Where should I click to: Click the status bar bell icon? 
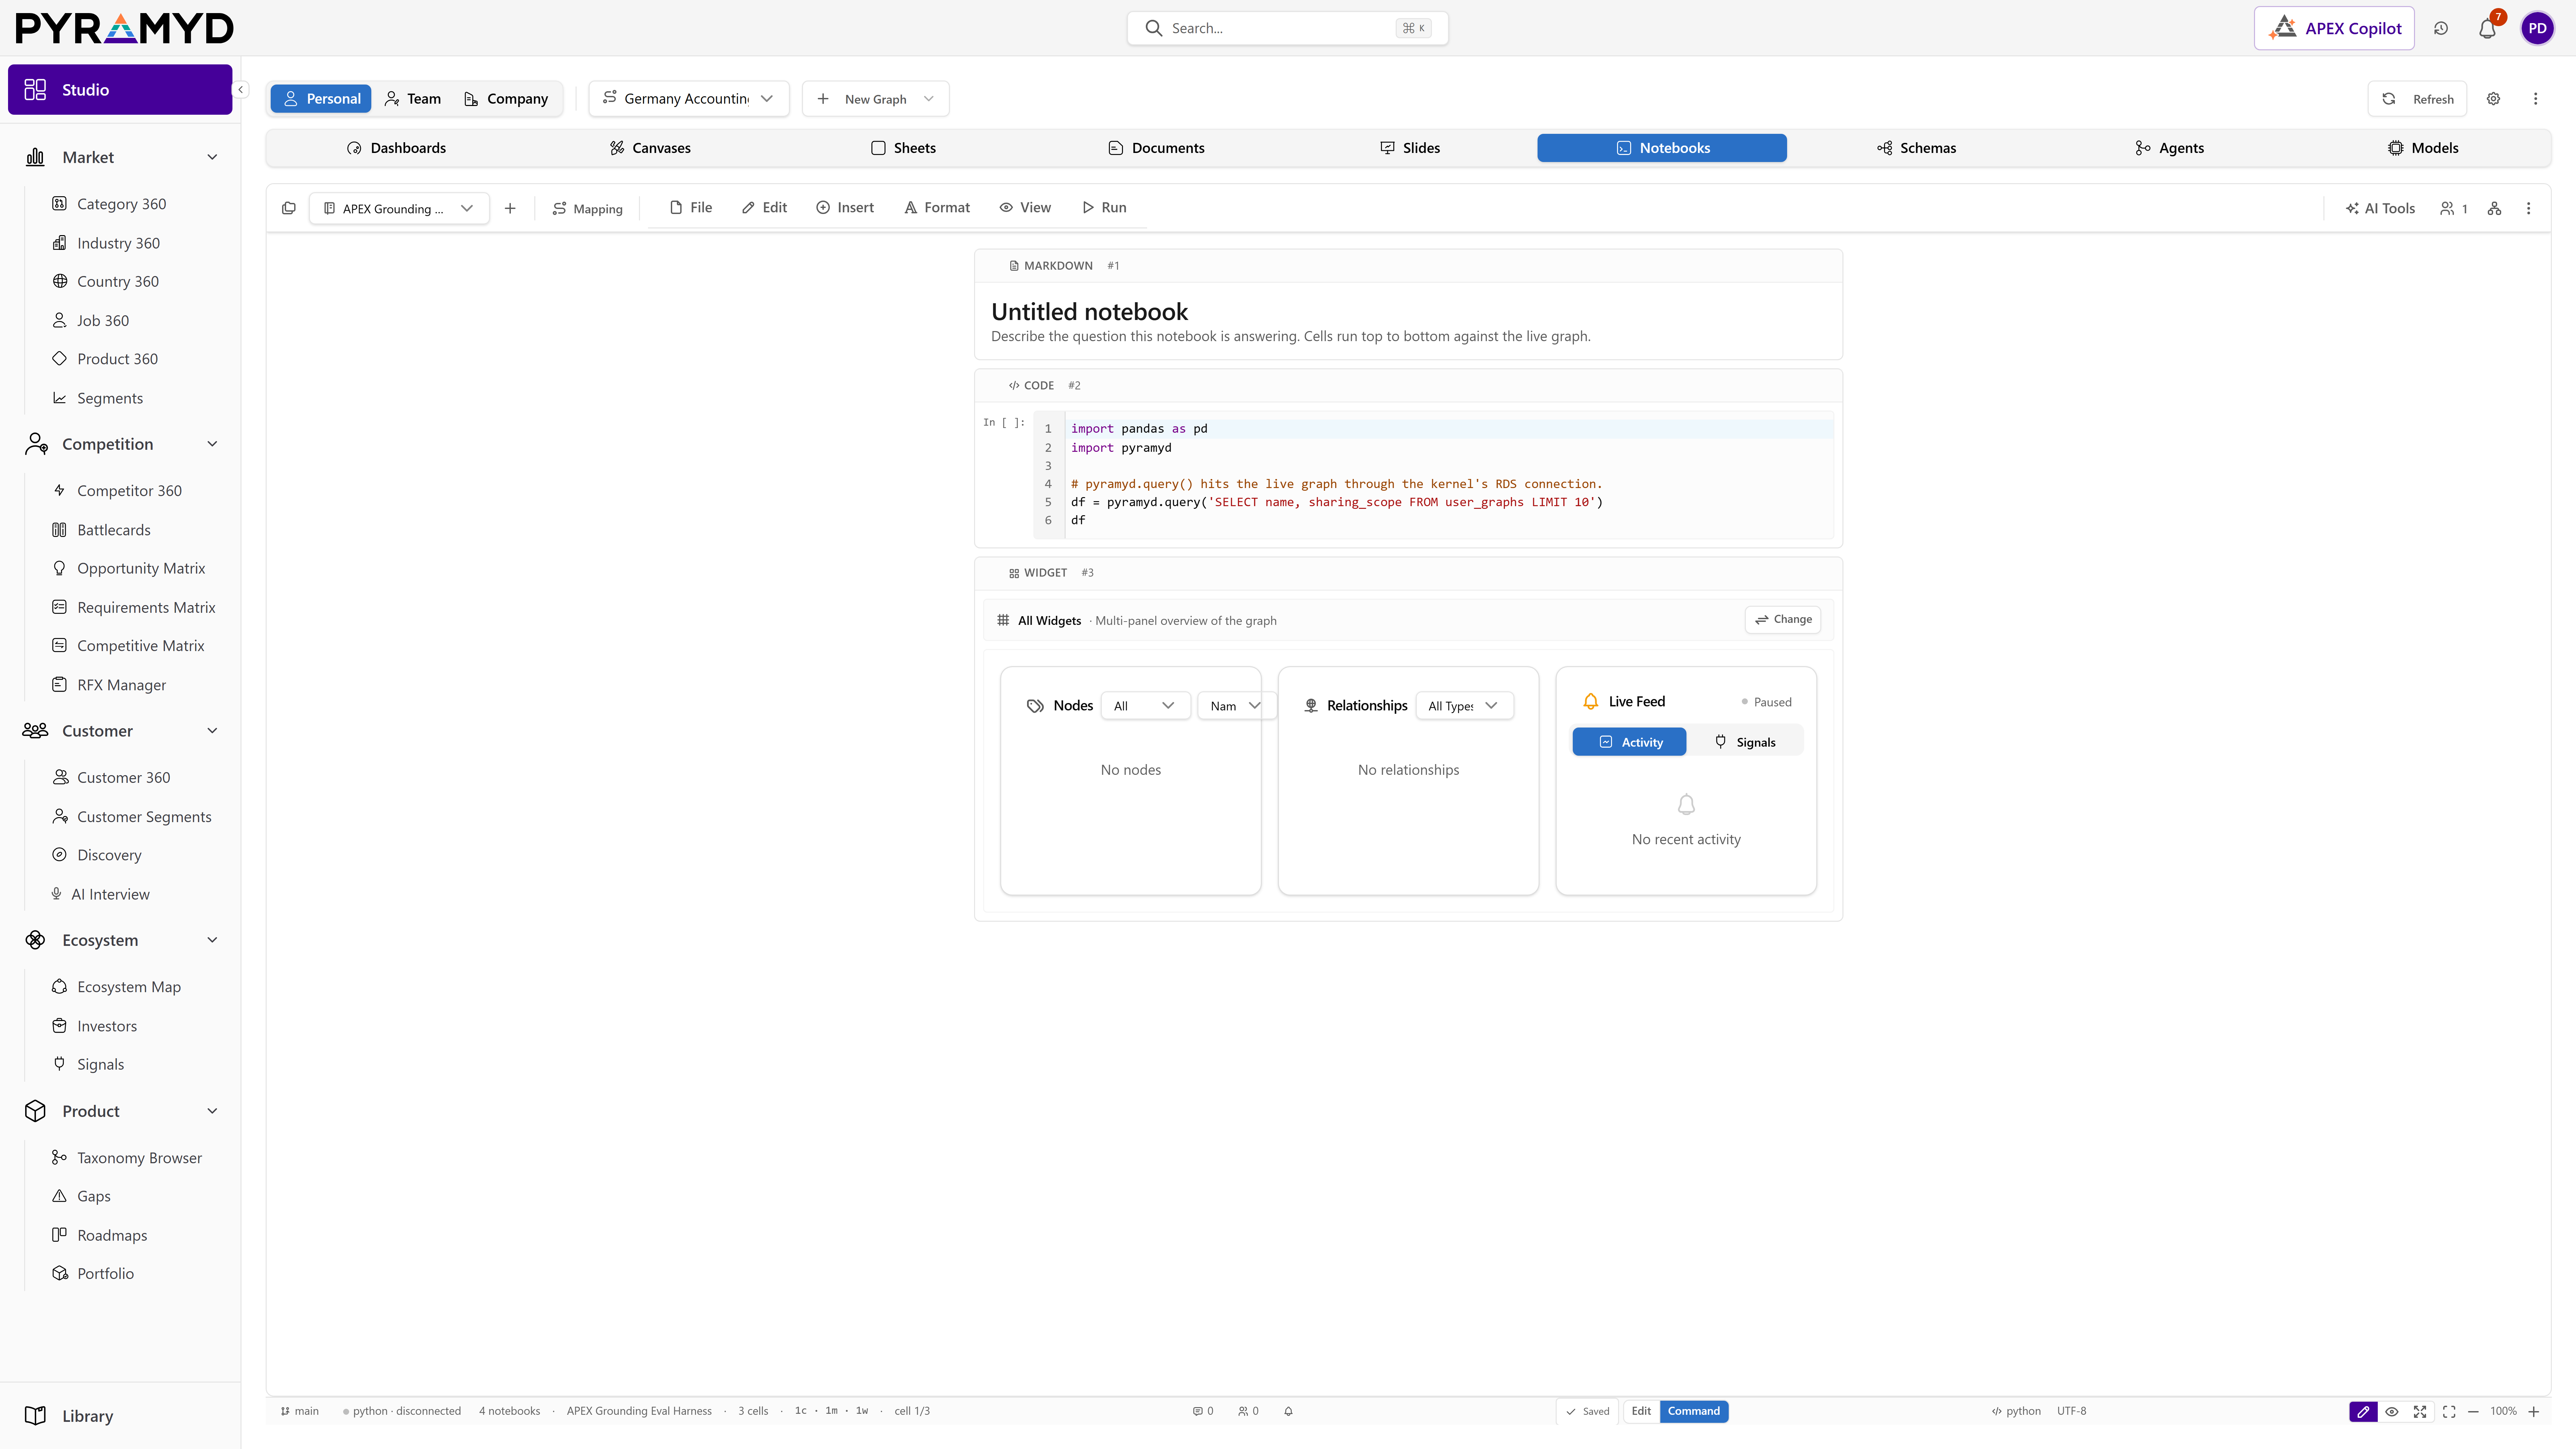coord(1288,1411)
